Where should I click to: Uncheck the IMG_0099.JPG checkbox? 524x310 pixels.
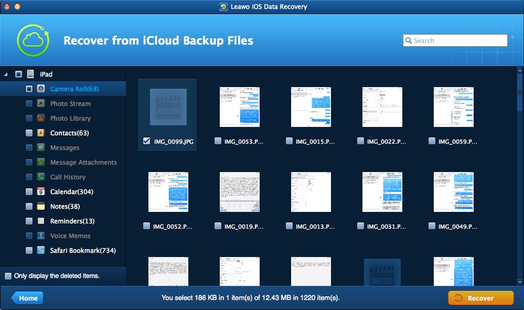pyautogui.click(x=146, y=141)
